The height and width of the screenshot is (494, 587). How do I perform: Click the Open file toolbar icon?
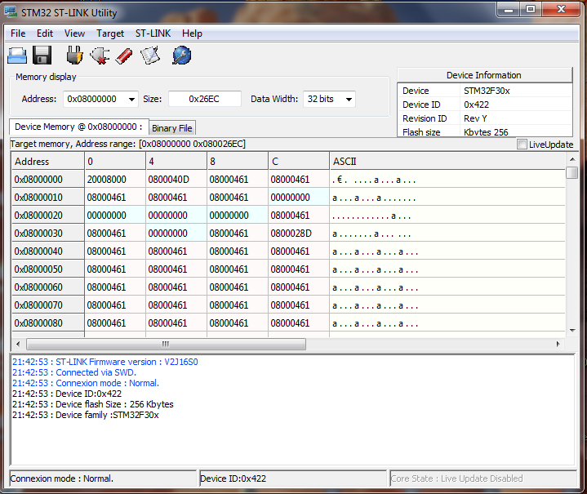[x=17, y=56]
